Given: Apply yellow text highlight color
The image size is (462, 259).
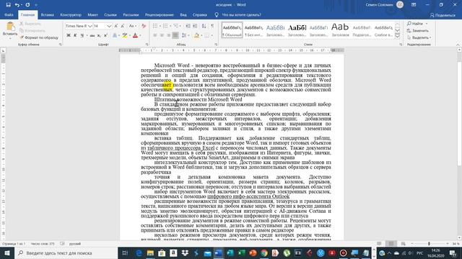Looking at the screenshot, I should coord(125,35).
